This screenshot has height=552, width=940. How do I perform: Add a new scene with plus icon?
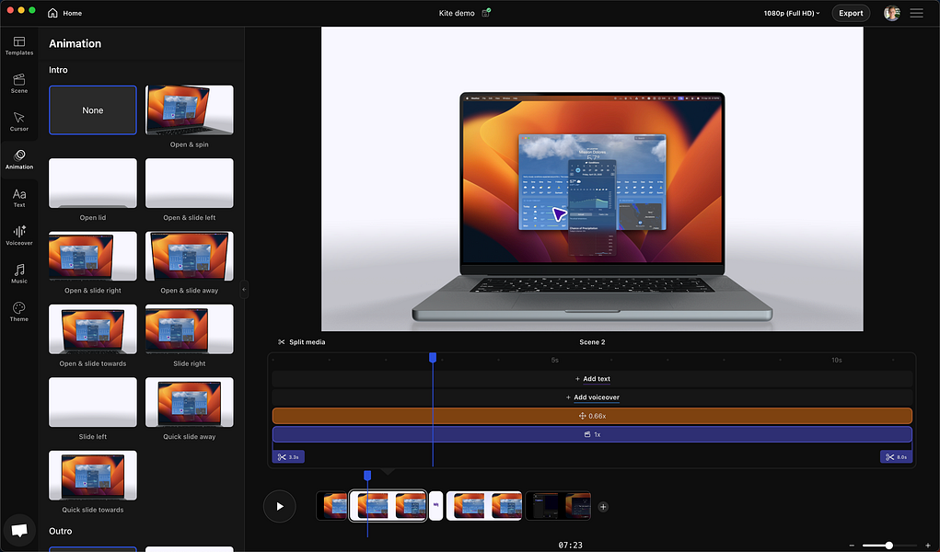click(x=603, y=507)
